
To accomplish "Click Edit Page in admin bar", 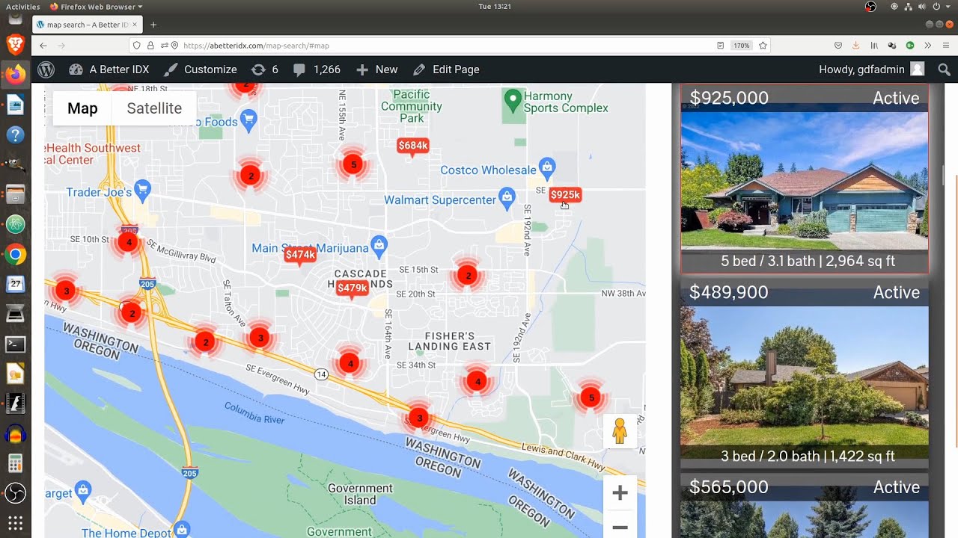I will tap(446, 69).
